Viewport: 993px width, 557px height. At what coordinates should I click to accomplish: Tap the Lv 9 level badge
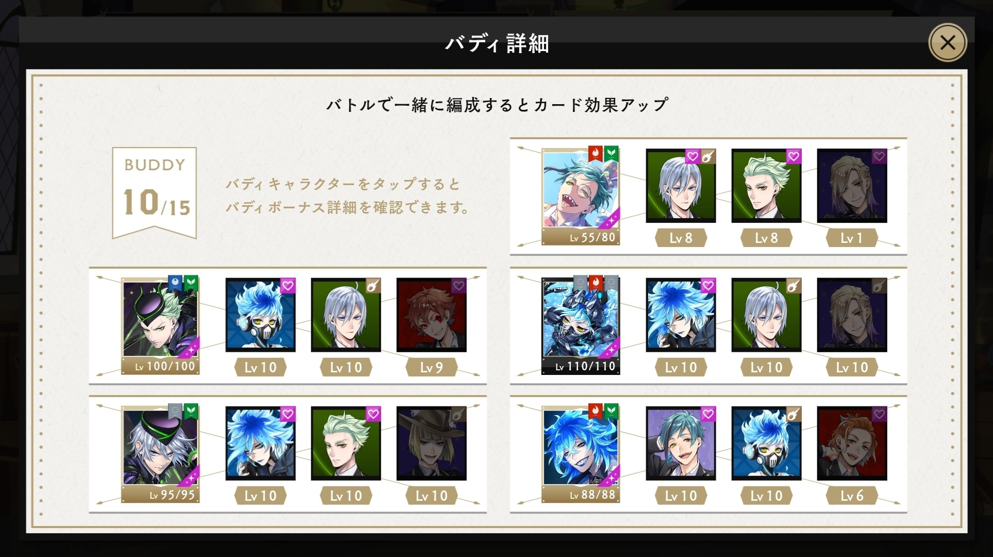click(x=432, y=367)
